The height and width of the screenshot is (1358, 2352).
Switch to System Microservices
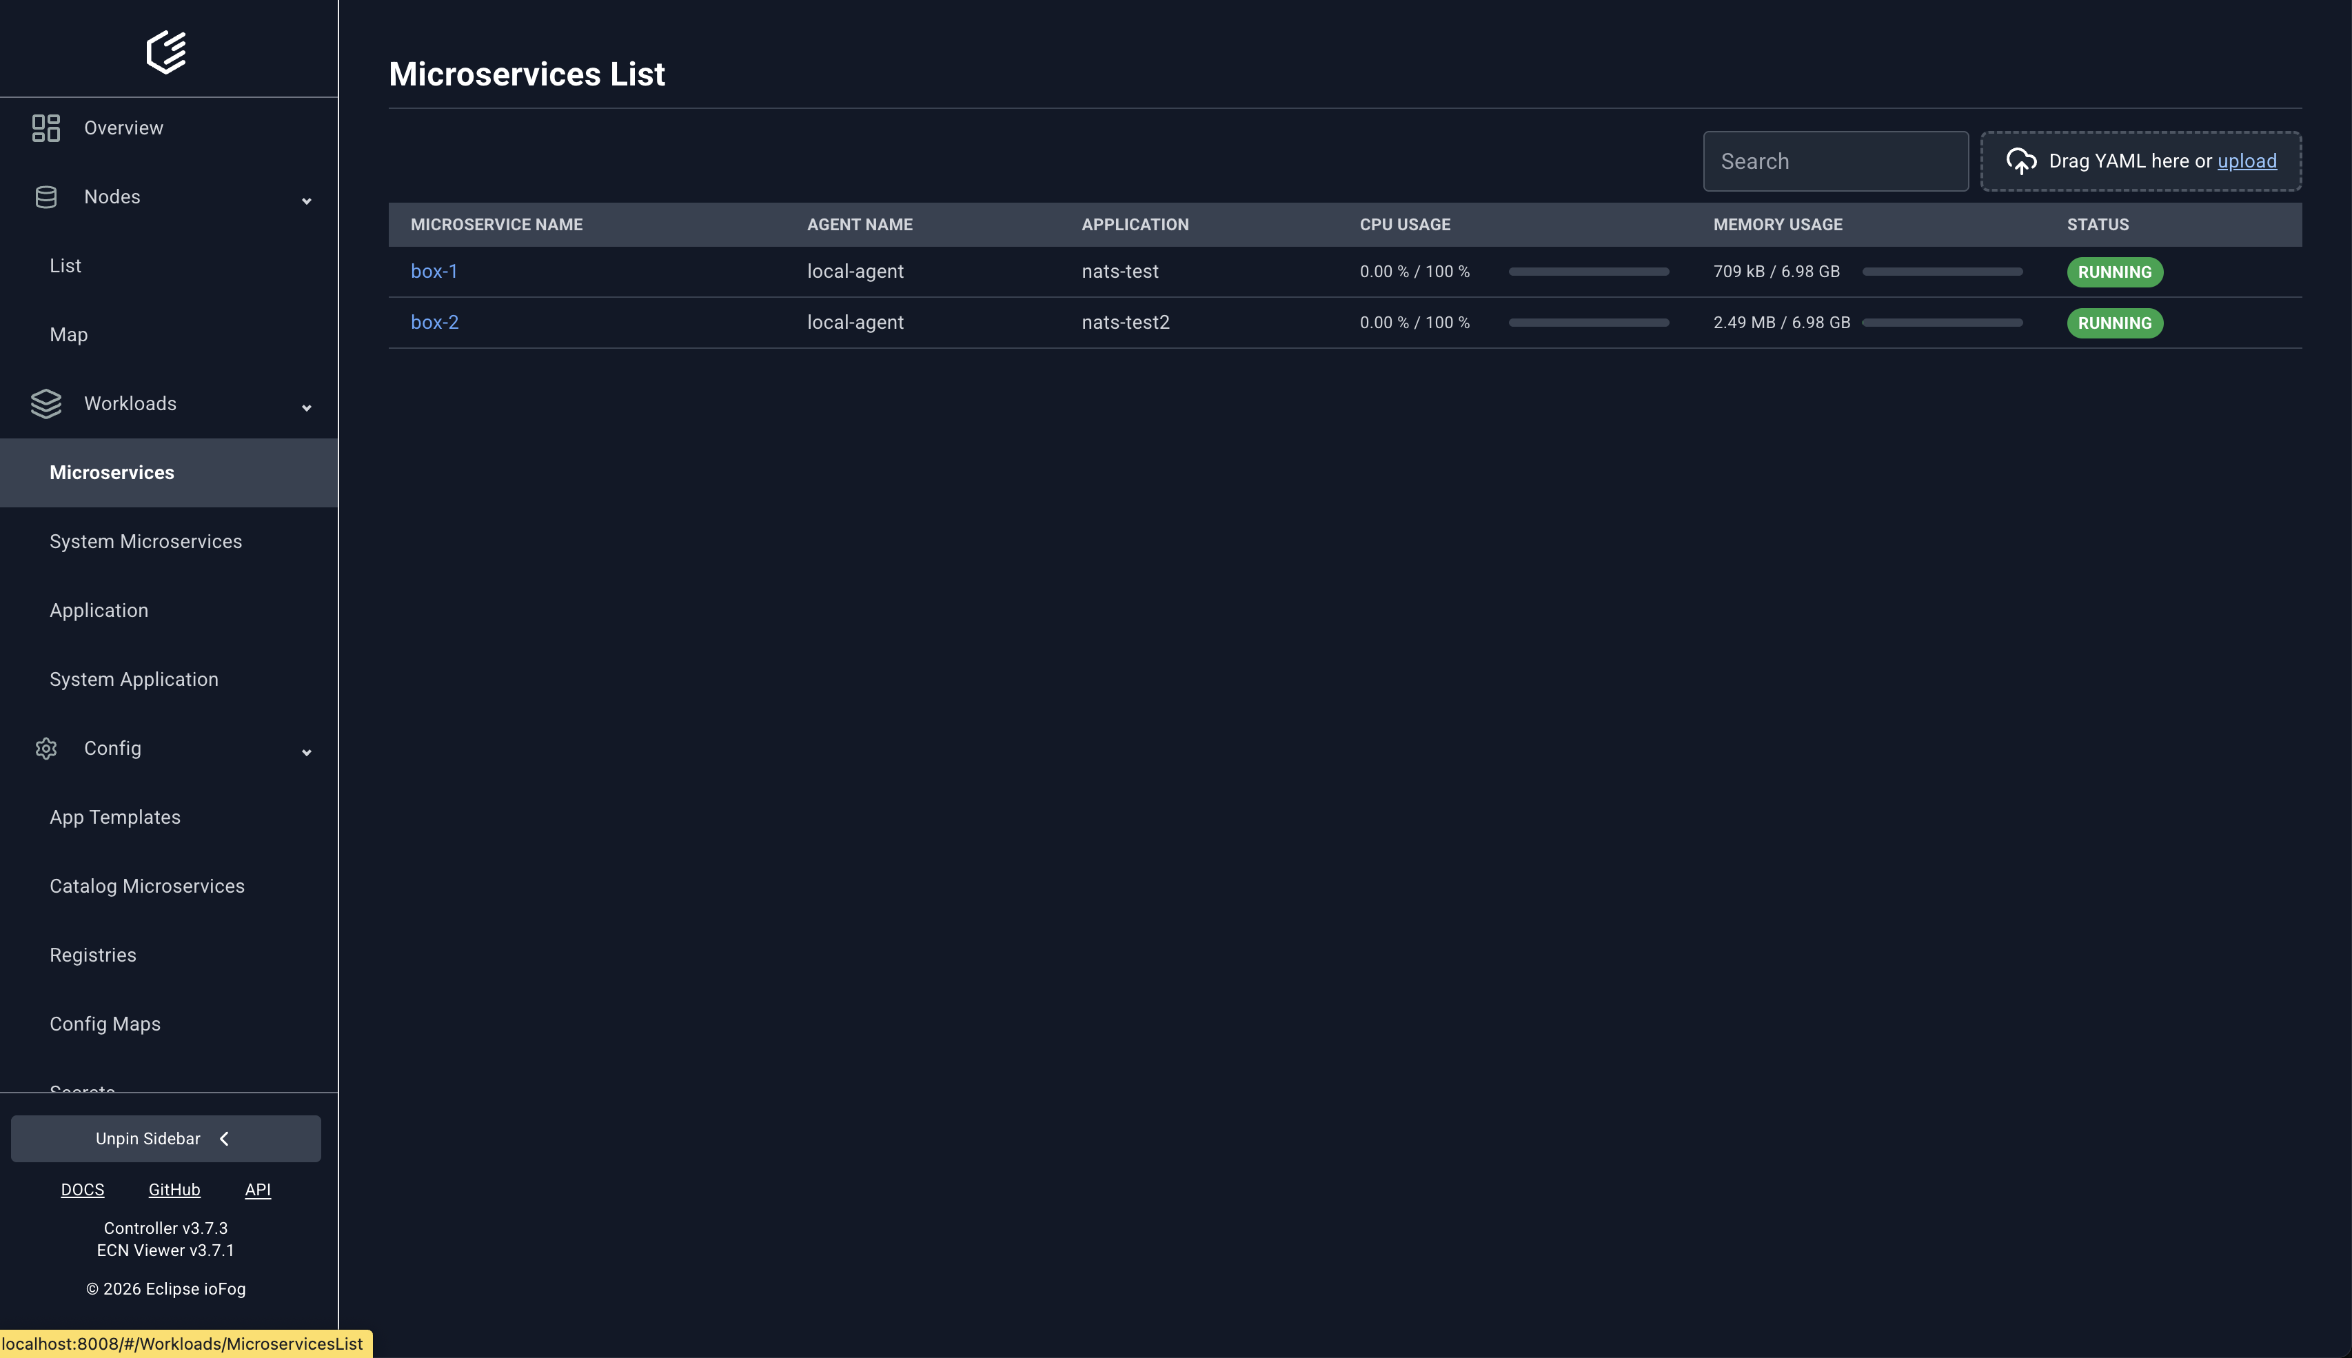click(145, 541)
